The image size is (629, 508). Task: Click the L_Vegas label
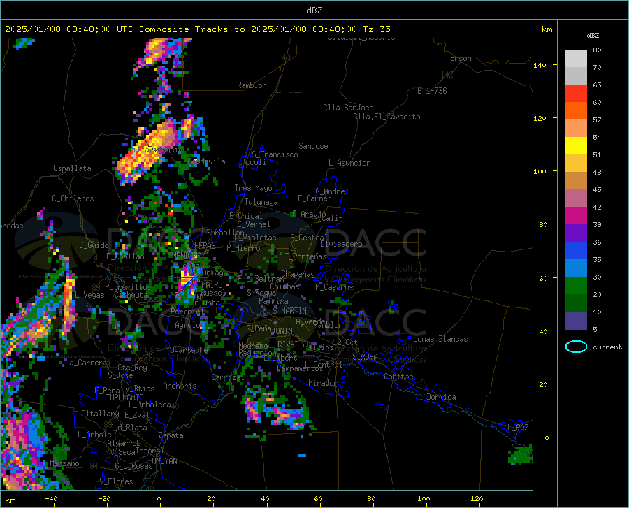click(x=89, y=295)
